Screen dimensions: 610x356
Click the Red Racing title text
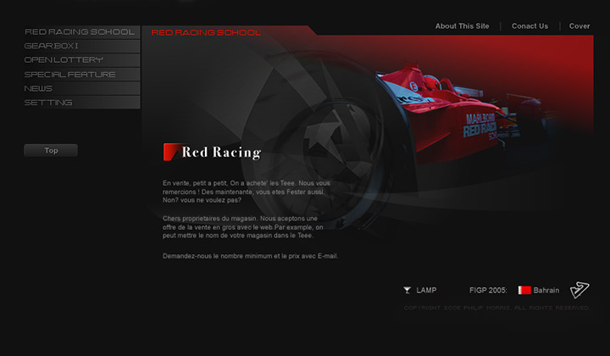[x=221, y=153]
